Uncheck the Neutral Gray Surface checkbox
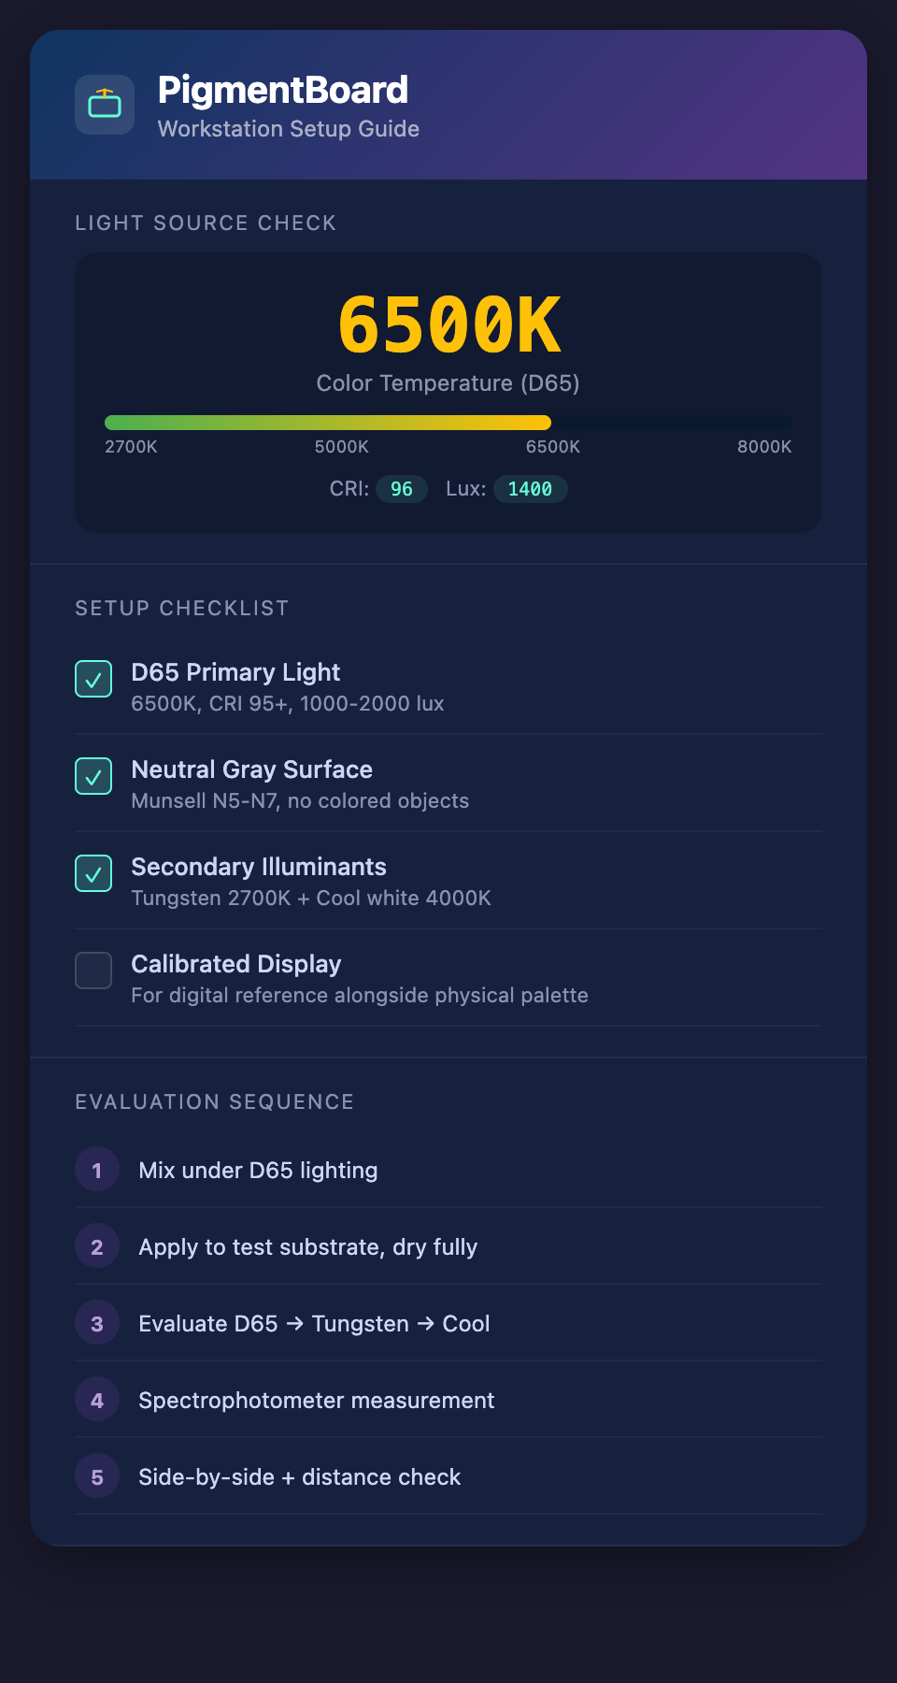The image size is (897, 1683). [93, 776]
